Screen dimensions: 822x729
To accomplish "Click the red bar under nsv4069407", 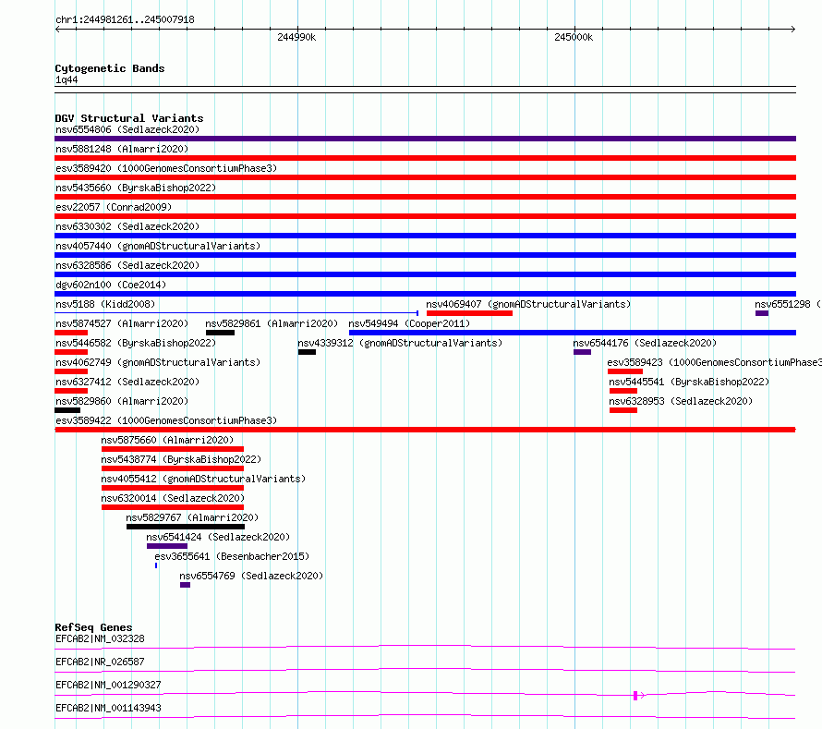I will click(470, 313).
